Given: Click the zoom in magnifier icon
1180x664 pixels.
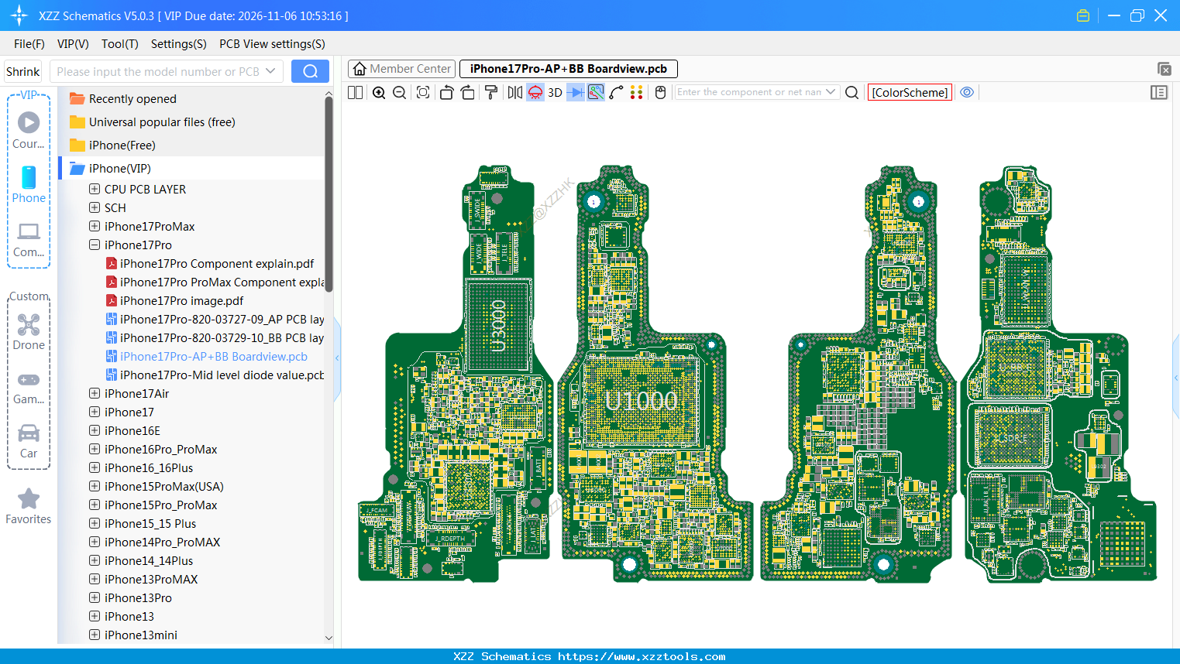Looking at the screenshot, I should point(379,93).
